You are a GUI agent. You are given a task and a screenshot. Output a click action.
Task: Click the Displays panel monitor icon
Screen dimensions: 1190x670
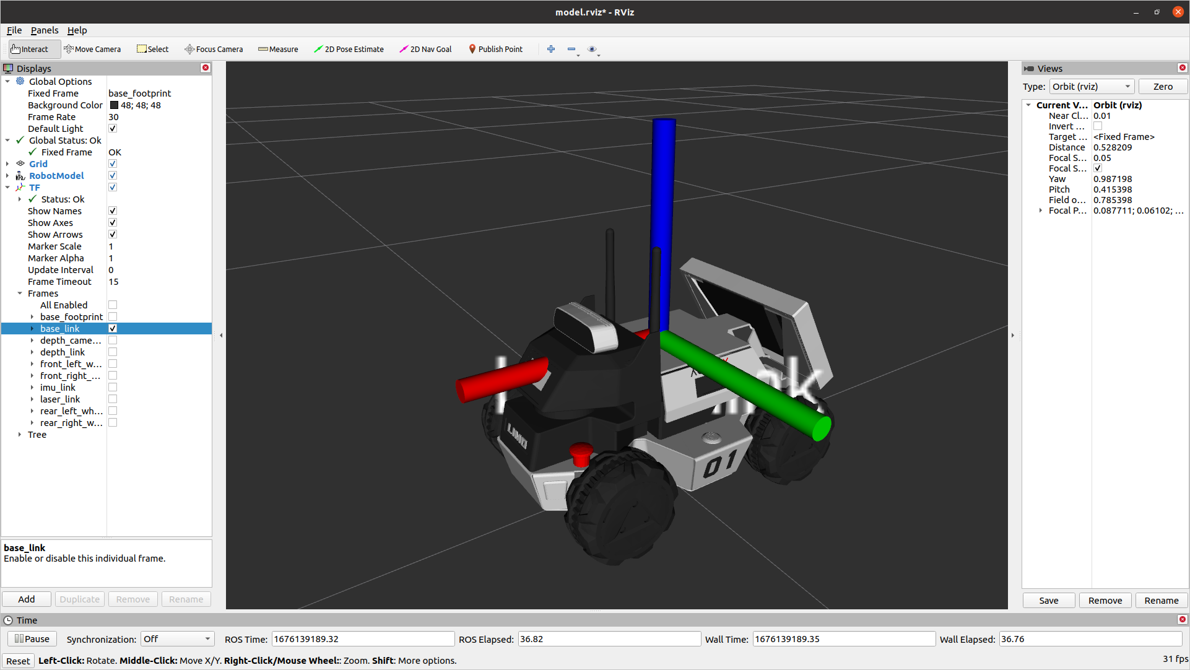(8, 68)
